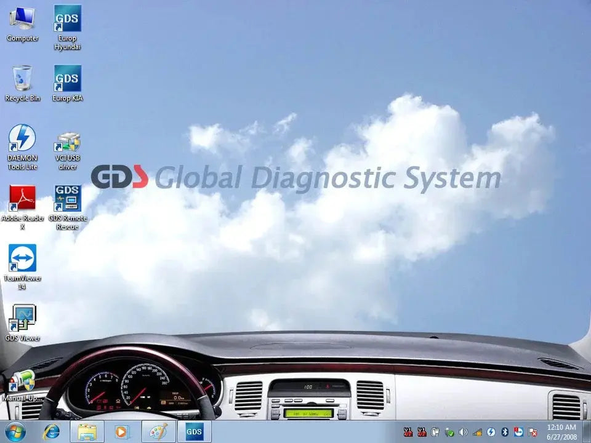
Task: Start TeamViewer 14
Action: [x=23, y=257]
